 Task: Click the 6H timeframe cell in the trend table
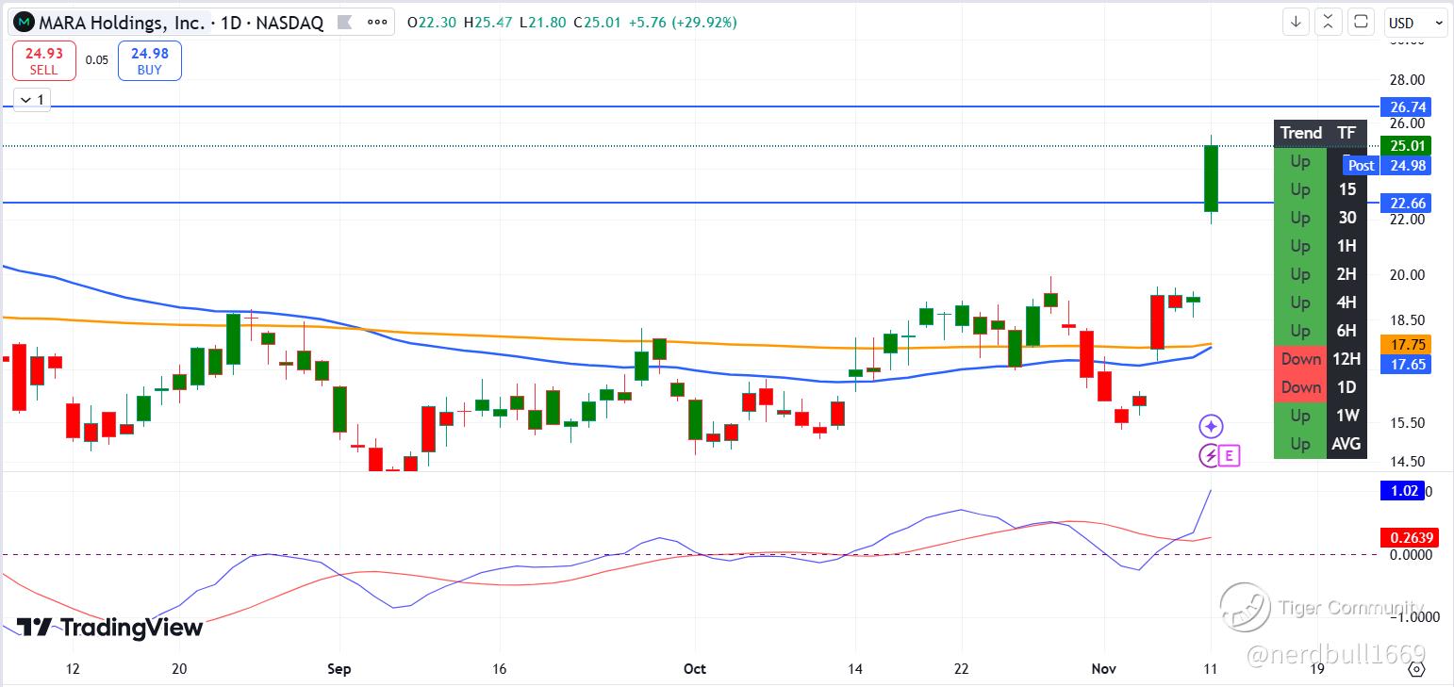click(1347, 331)
